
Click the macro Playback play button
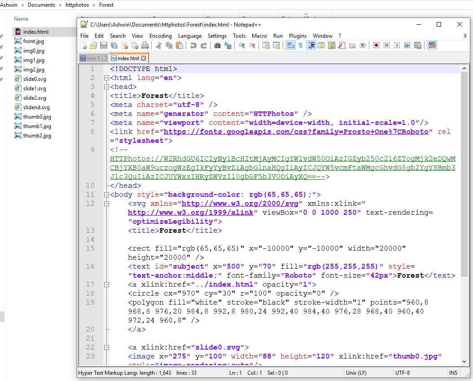point(397,45)
